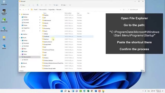This screenshot has width=165, height=93.
Task: Sort by the Date modified column
Action: (x=68, y=13)
